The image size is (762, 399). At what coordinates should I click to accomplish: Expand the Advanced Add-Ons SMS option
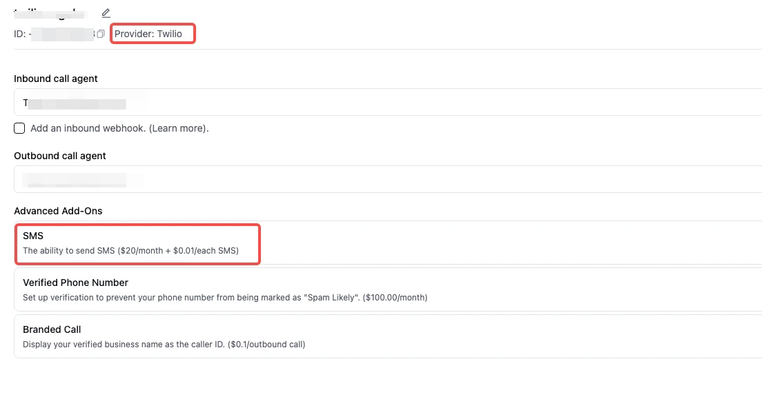coord(137,243)
